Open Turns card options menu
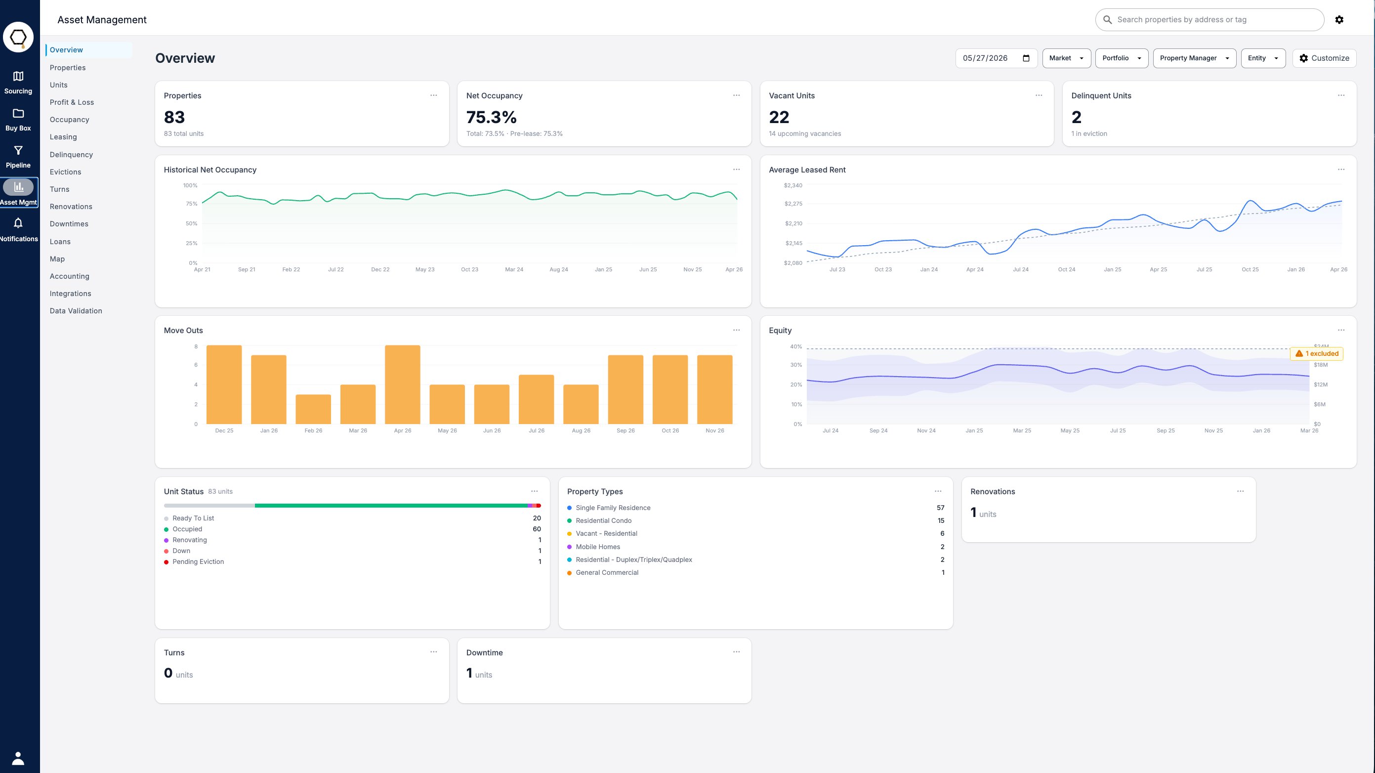The image size is (1375, 773). (x=433, y=652)
